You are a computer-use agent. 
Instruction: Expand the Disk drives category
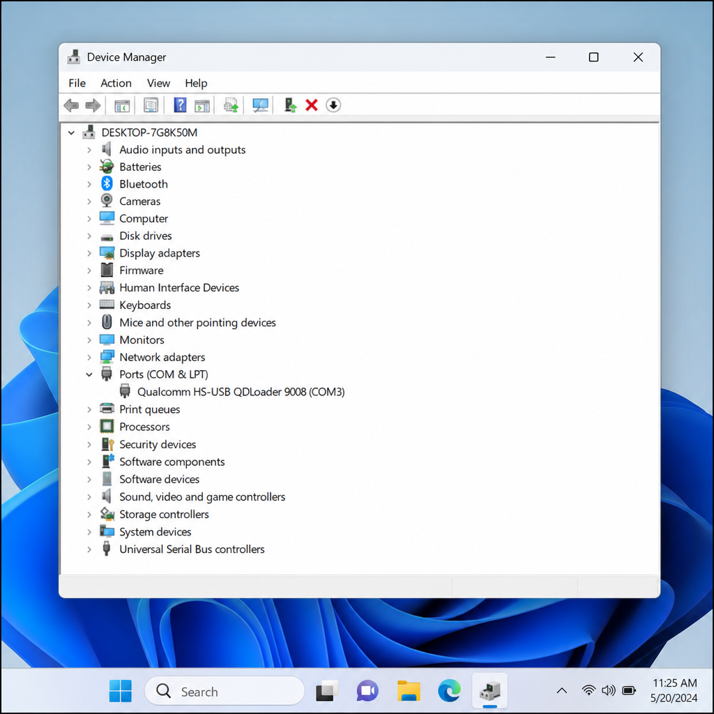89,236
